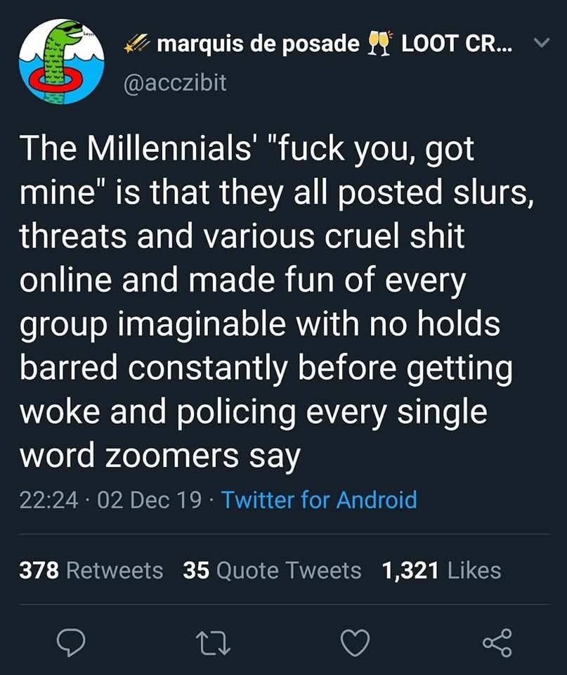Viewport: 567px width, 675px height.
Task: Retweet this tweet using the arrows icon
Action: 213,642
